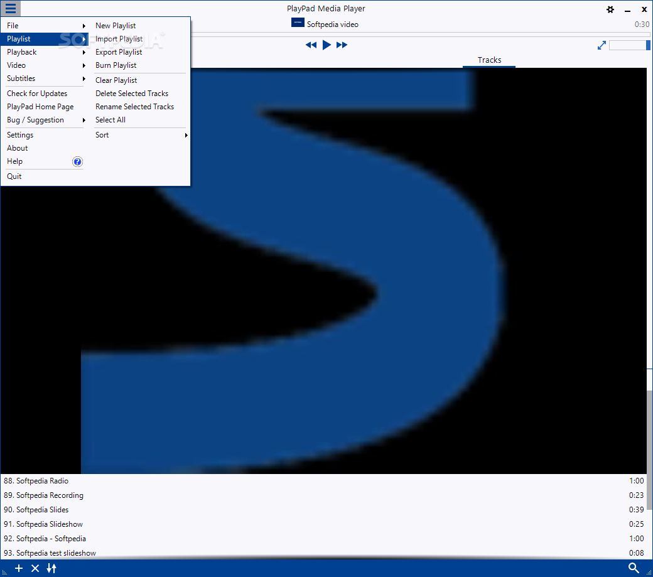Minimize the PlayPad window
This screenshot has width=653, height=577.
click(x=627, y=9)
